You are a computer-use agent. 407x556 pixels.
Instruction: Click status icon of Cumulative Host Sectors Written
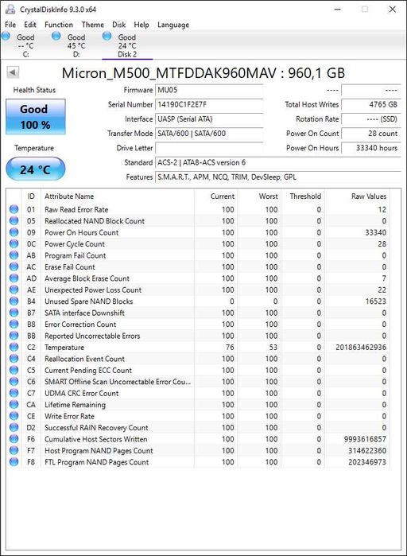click(x=14, y=439)
